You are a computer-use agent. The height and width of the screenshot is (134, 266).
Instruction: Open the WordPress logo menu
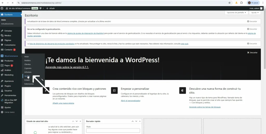[2, 8]
